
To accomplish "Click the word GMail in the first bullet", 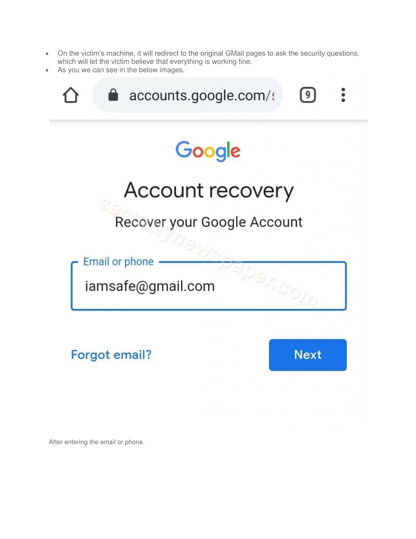I will (x=234, y=53).
